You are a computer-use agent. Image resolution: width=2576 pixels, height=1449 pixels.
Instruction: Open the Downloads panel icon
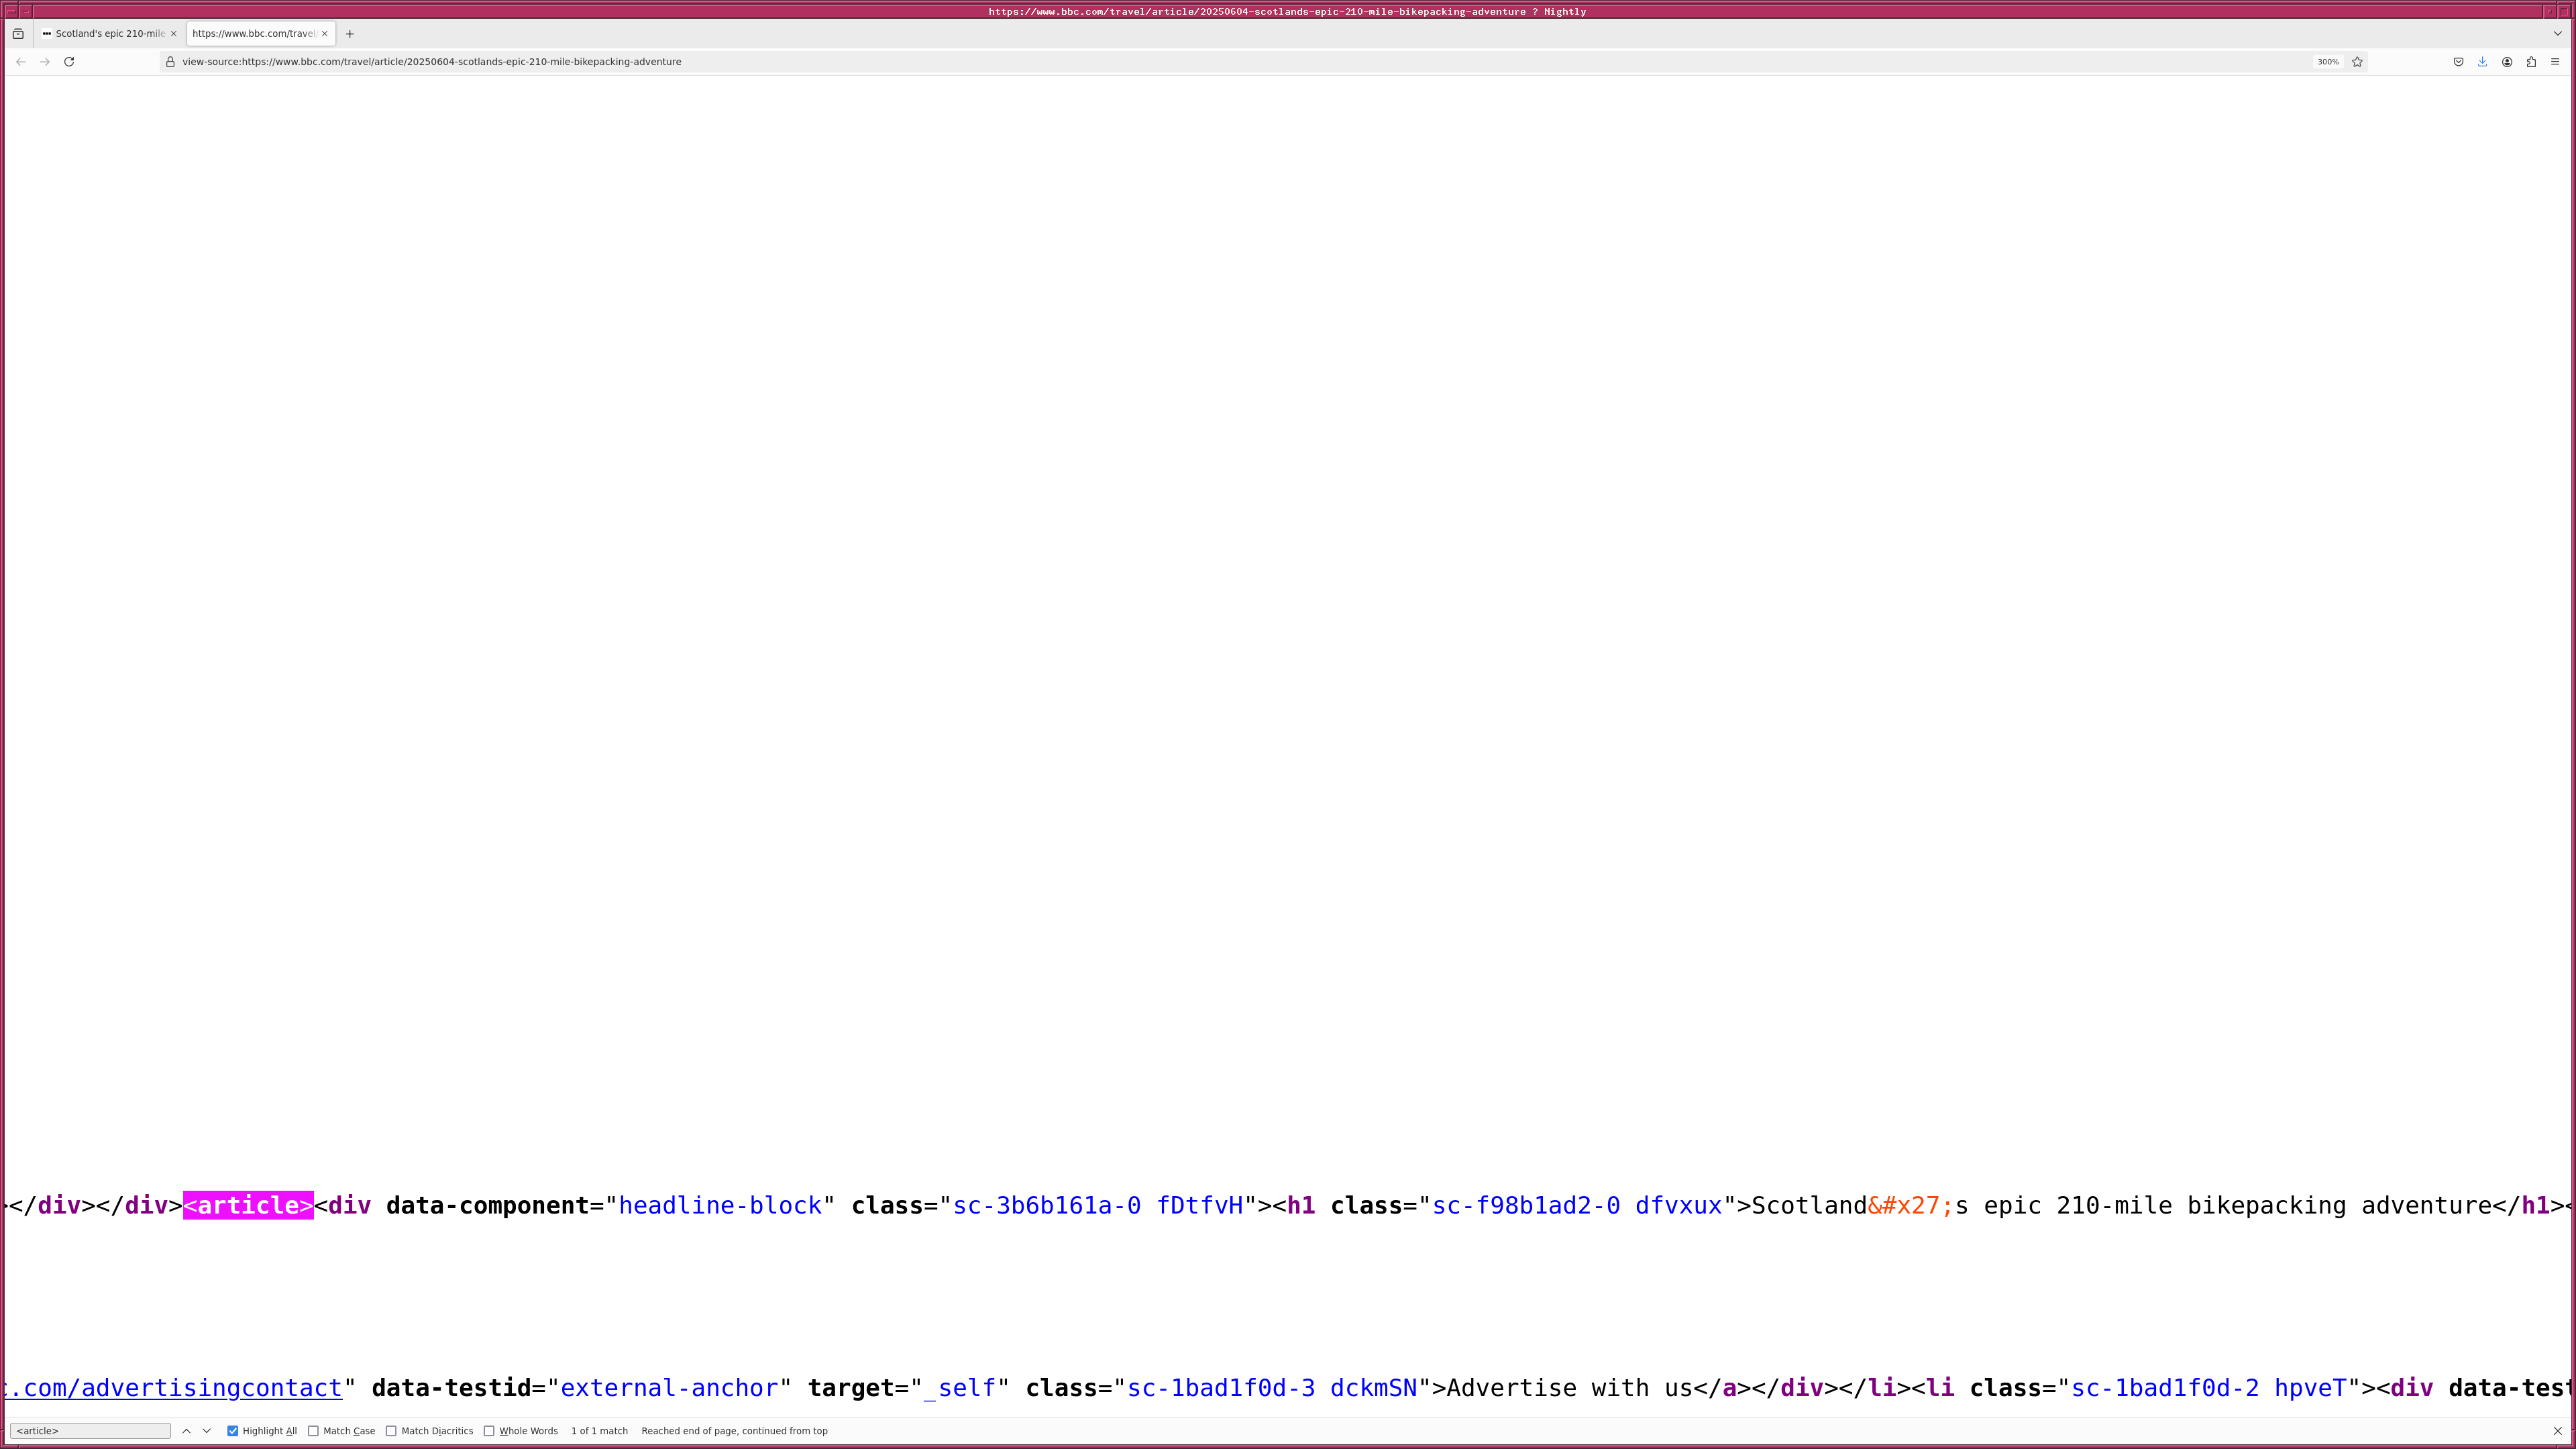coord(2482,62)
